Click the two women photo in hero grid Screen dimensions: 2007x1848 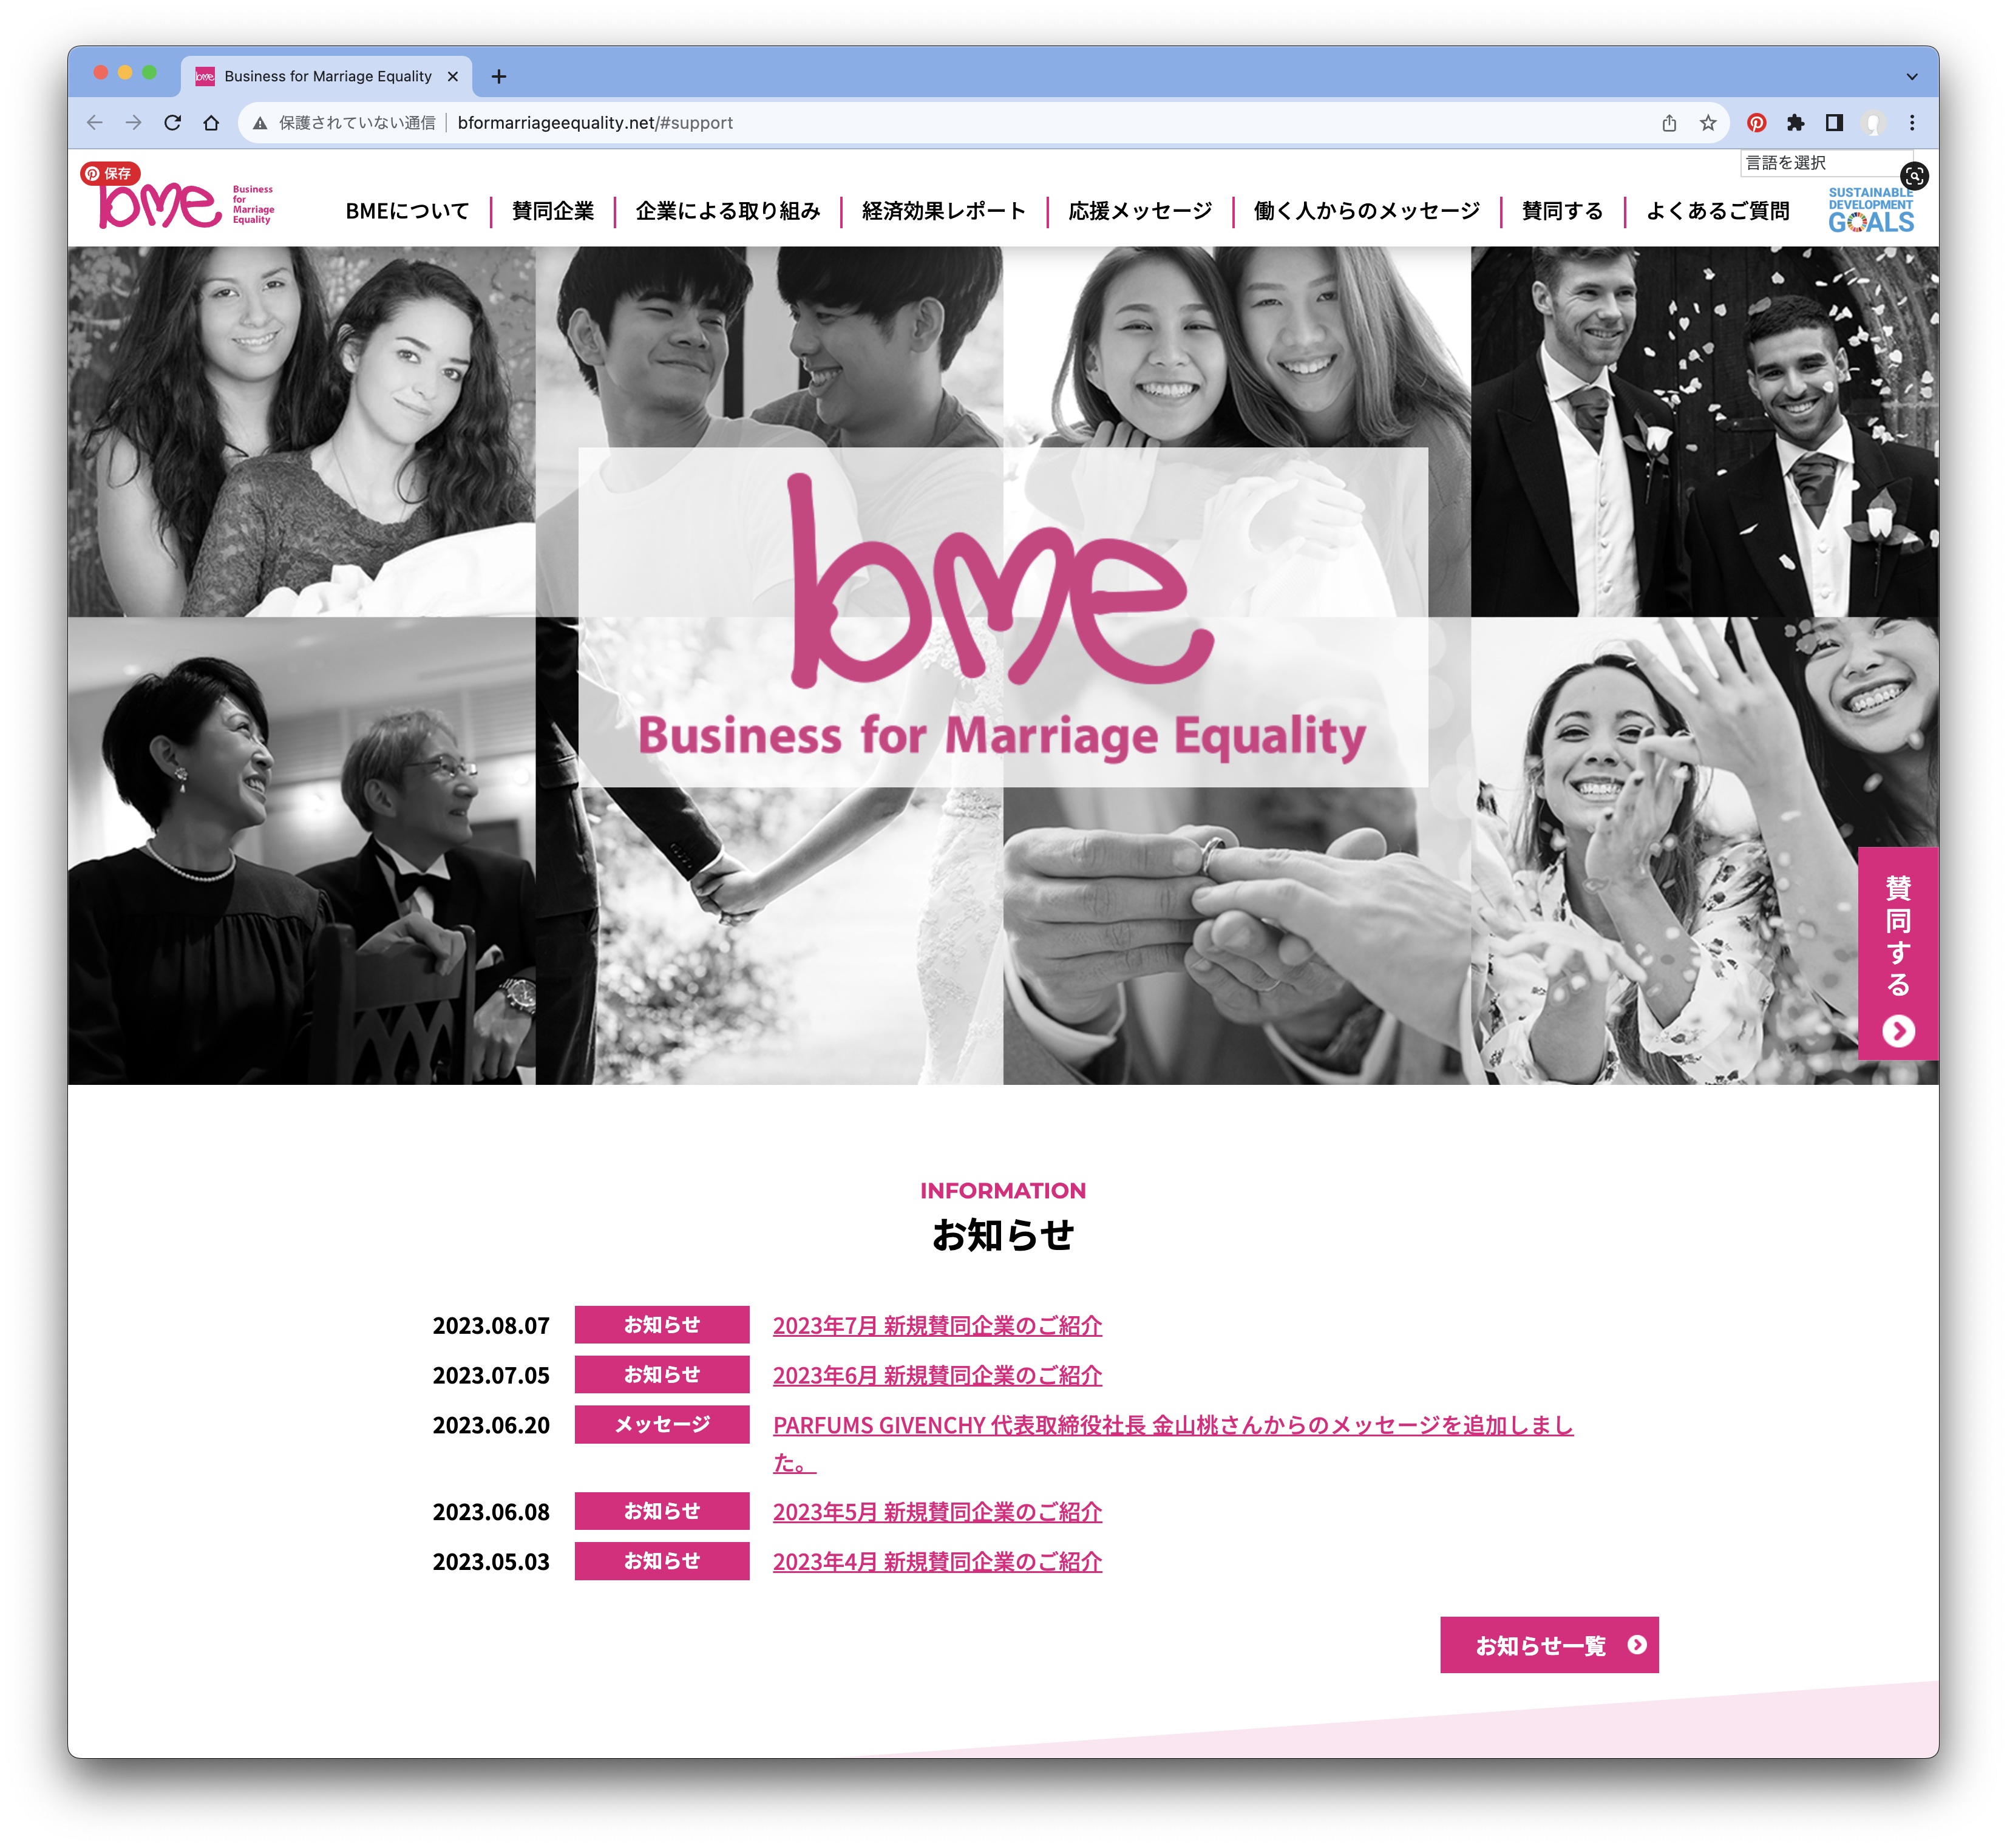click(x=301, y=431)
